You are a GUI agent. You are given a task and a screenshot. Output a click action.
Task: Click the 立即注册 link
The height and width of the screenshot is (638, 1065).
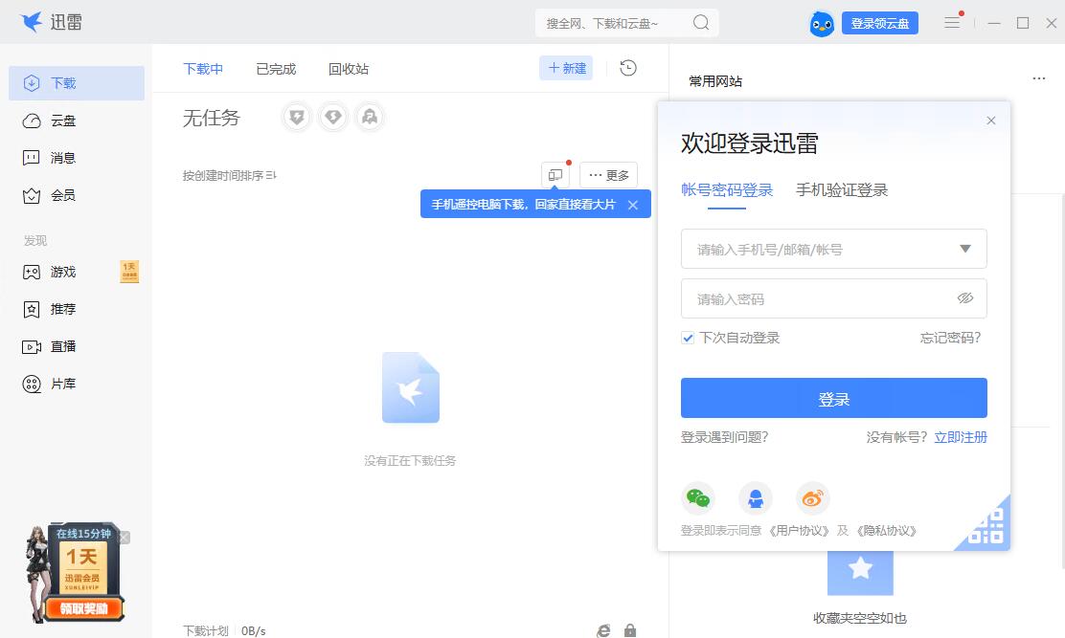coord(961,436)
